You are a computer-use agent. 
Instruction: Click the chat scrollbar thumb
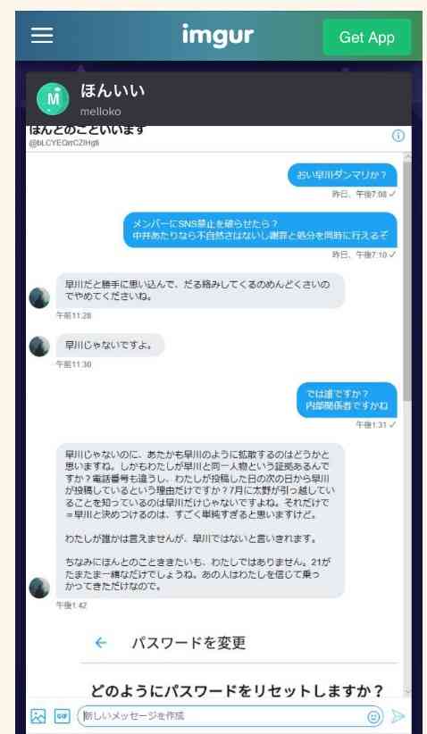[x=407, y=281]
